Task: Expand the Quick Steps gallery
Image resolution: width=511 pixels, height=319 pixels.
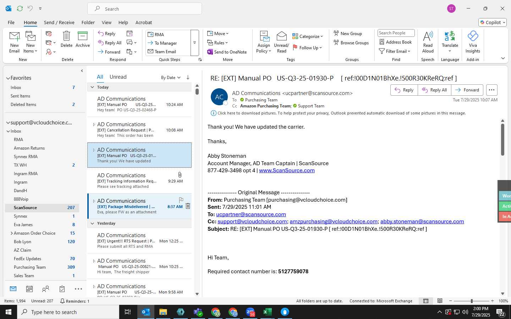Action: [194, 43]
